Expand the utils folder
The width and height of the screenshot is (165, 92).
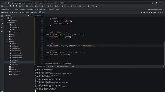pos(8,39)
